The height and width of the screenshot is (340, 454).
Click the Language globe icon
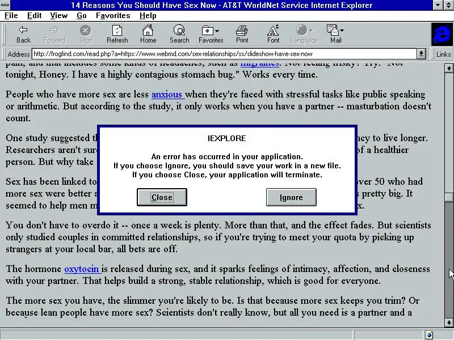302,30
